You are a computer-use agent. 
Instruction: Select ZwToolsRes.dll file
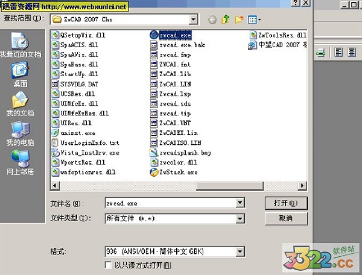point(278,35)
